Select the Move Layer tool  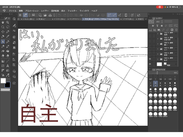[x=3, y=32]
